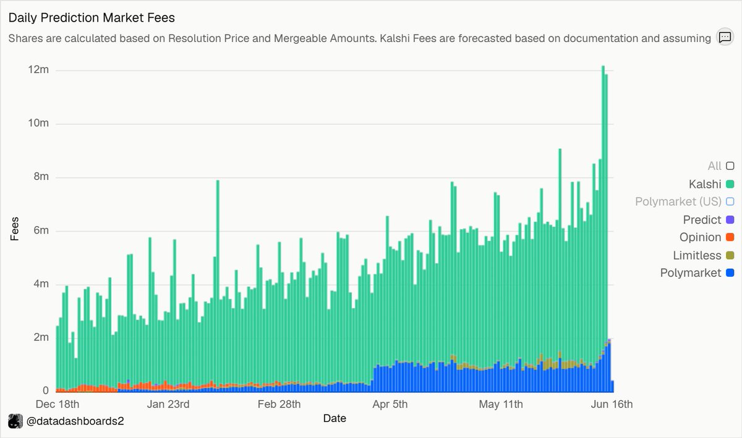The image size is (742, 438).
Task: Click the 10m y-axis label
Action: [39, 124]
